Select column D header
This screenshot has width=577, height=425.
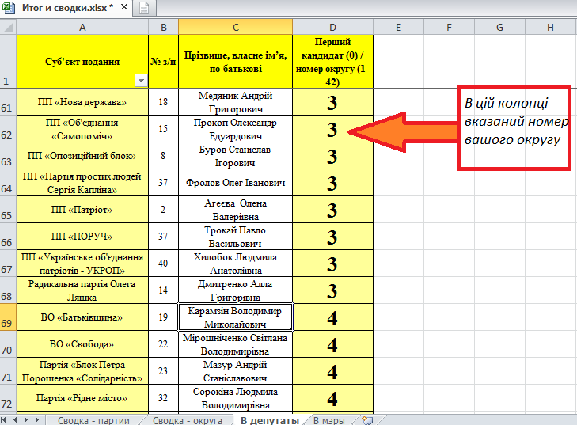point(332,27)
